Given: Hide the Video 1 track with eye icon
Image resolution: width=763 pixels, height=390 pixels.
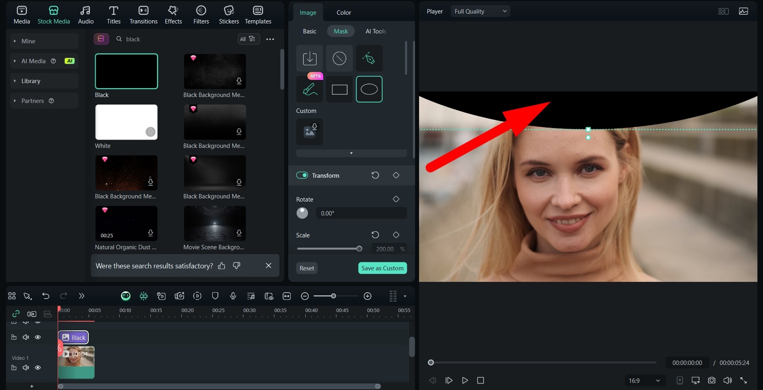Looking at the screenshot, I should 38,368.
